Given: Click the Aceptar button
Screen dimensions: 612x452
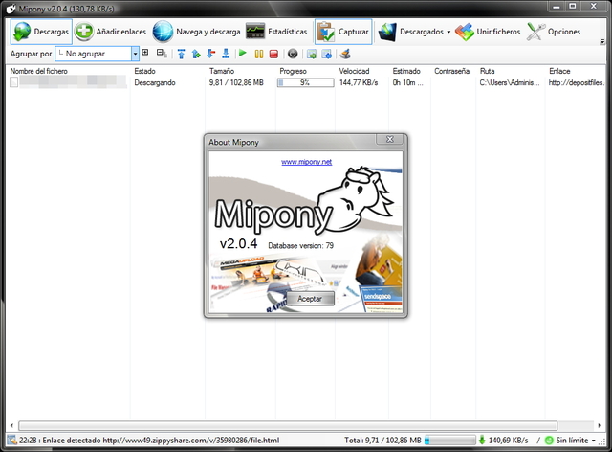Looking at the screenshot, I should (x=310, y=299).
